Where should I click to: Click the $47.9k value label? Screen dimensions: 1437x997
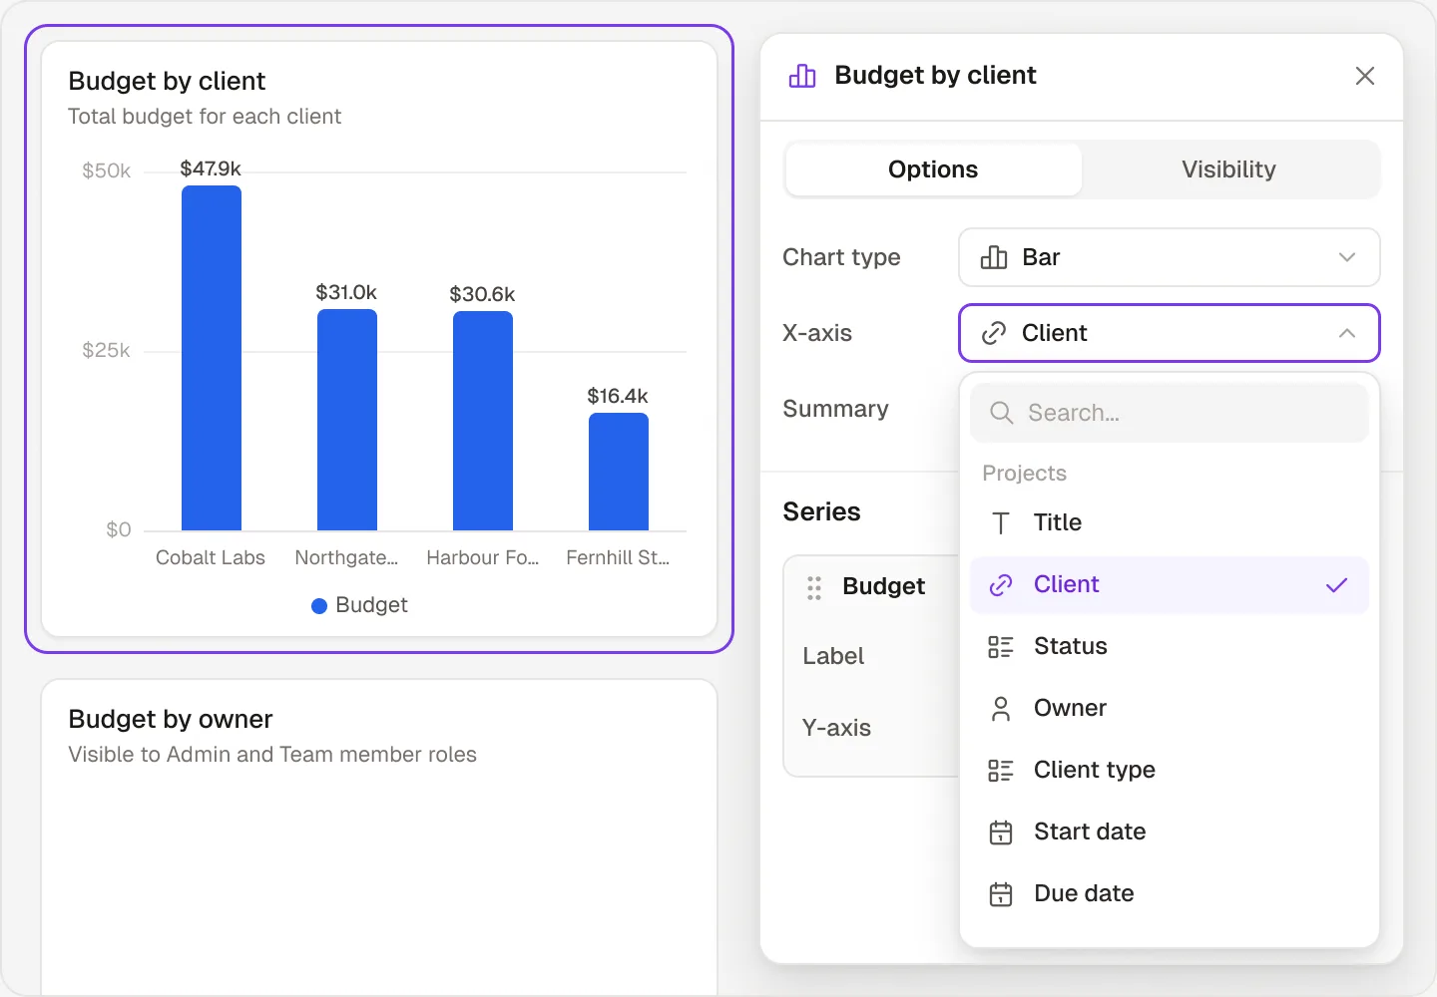(x=211, y=168)
